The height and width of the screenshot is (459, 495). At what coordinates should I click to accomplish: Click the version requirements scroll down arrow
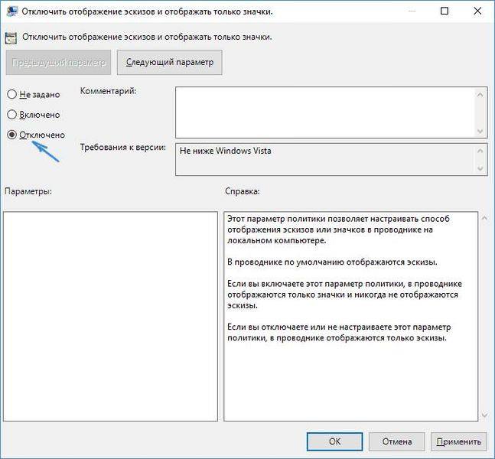click(x=480, y=168)
